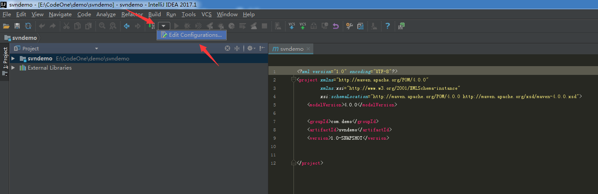Select svndemo root in Project tree
Image resolution: width=598 pixels, height=194 pixels.
[139, 58]
